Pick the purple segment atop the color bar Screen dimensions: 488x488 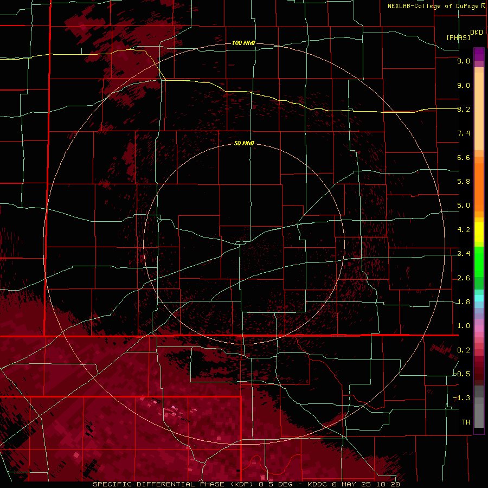coord(479,55)
